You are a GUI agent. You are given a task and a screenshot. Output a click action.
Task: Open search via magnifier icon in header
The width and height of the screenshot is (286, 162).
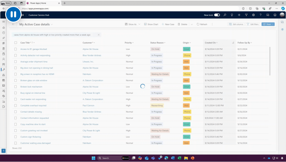[225, 15]
